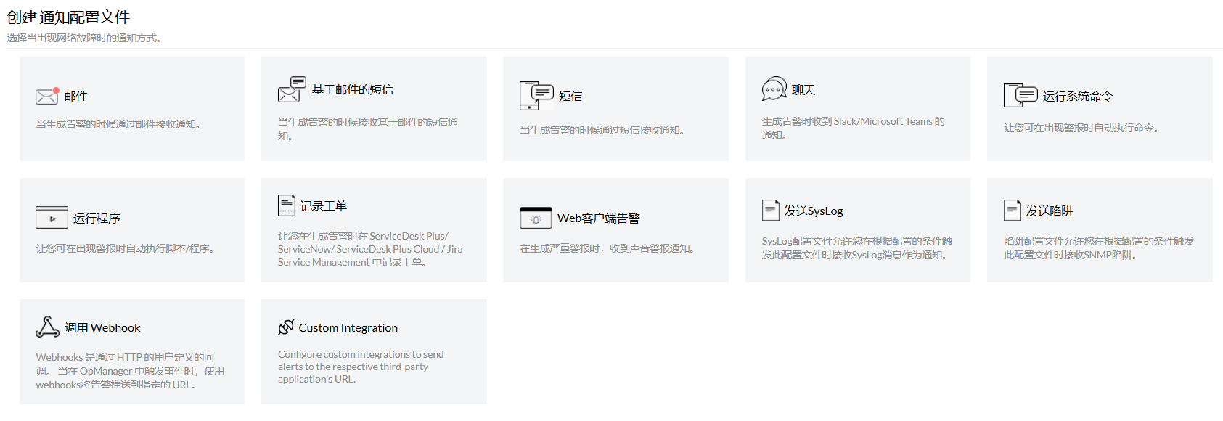Image resolution: width=1223 pixels, height=421 pixels.
Task: Click the 基于邮件的短信 icon
Action: [292, 89]
